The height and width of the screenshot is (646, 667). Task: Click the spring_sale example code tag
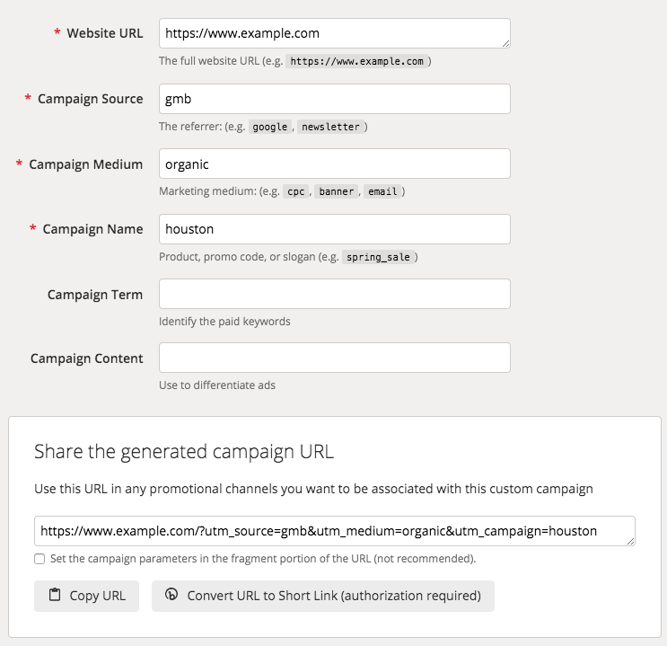pos(378,257)
